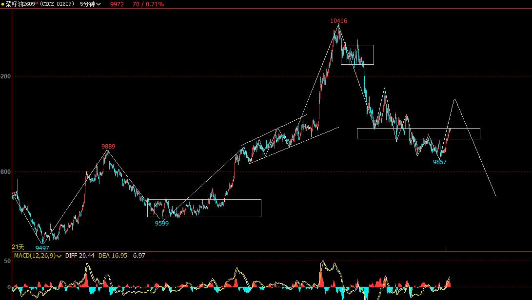This screenshot has height=300, width=532.
Task: Click the red M marker after 菜籽油2609
Action: [37, 3]
